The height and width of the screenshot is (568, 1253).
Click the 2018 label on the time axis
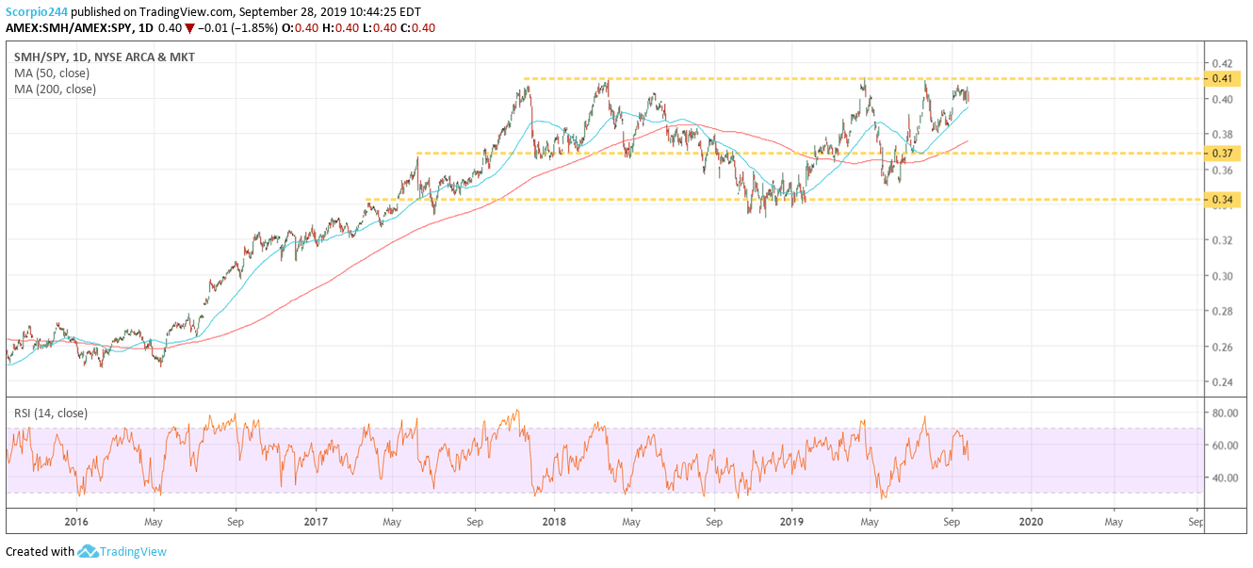coord(554,521)
